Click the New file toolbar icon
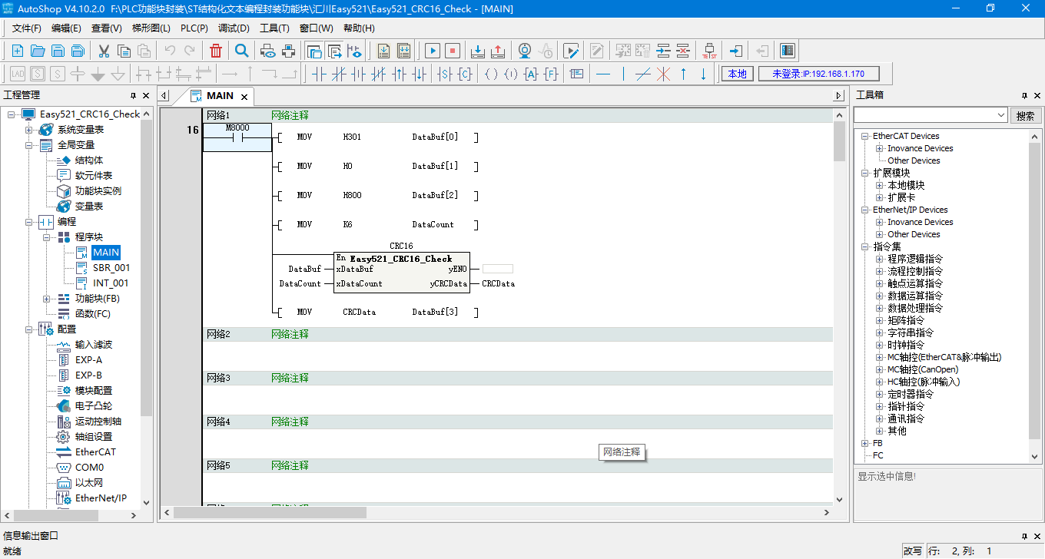Screen dimensions: 1045x559 tap(17, 51)
